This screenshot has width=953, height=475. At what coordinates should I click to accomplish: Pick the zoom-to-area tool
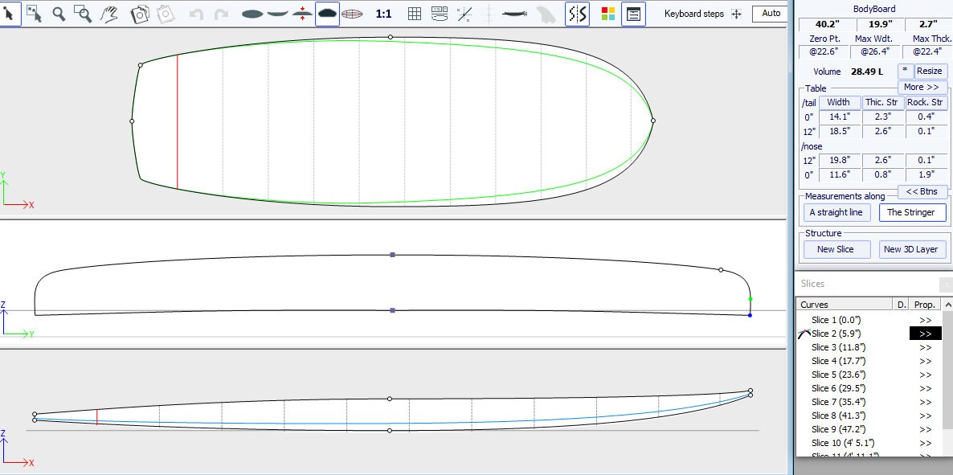83,14
